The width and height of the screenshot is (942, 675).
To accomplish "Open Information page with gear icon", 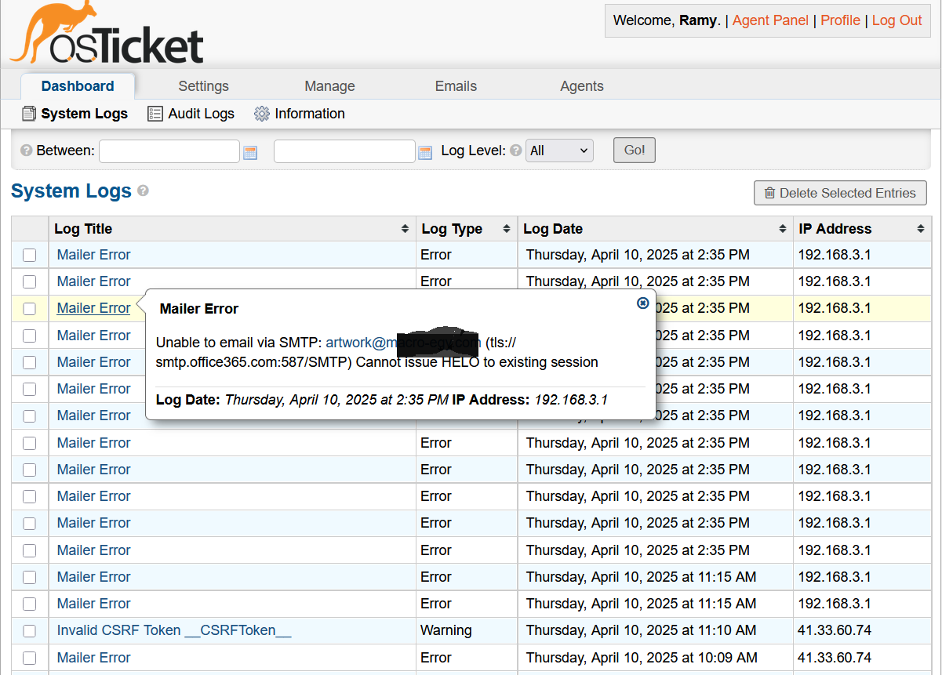I will click(x=300, y=114).
